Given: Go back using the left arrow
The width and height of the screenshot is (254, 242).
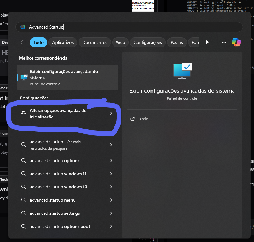Looking at the screenshot, I should [23, 42].
